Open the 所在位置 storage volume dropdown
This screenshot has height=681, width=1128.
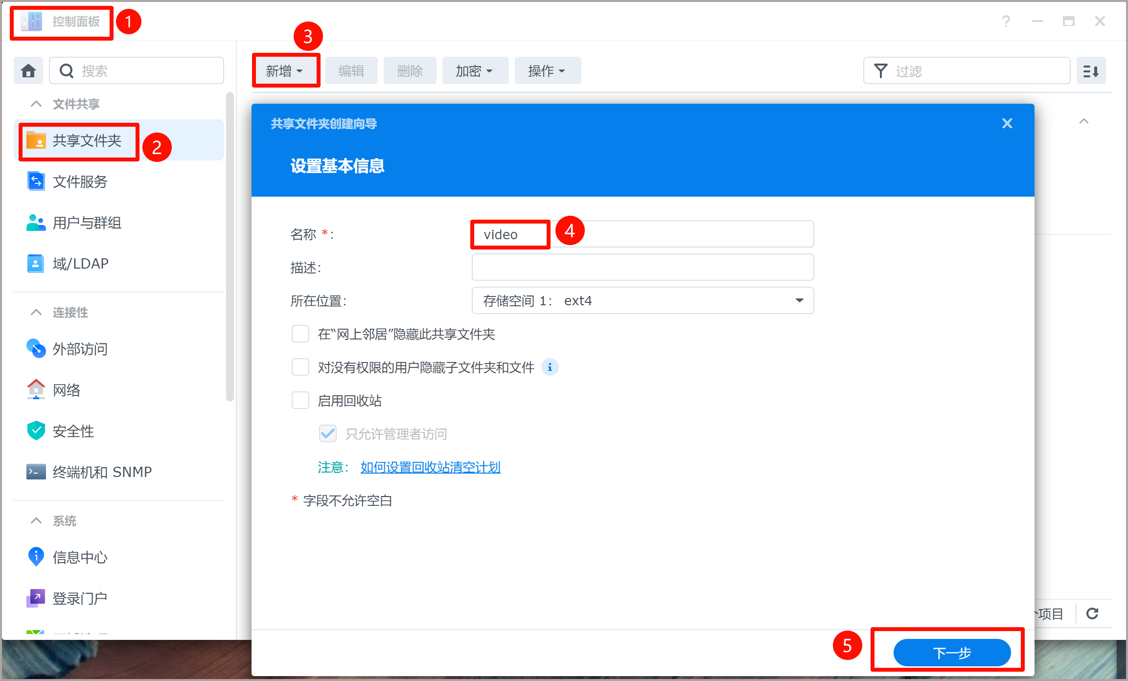[x=642, y=300]
